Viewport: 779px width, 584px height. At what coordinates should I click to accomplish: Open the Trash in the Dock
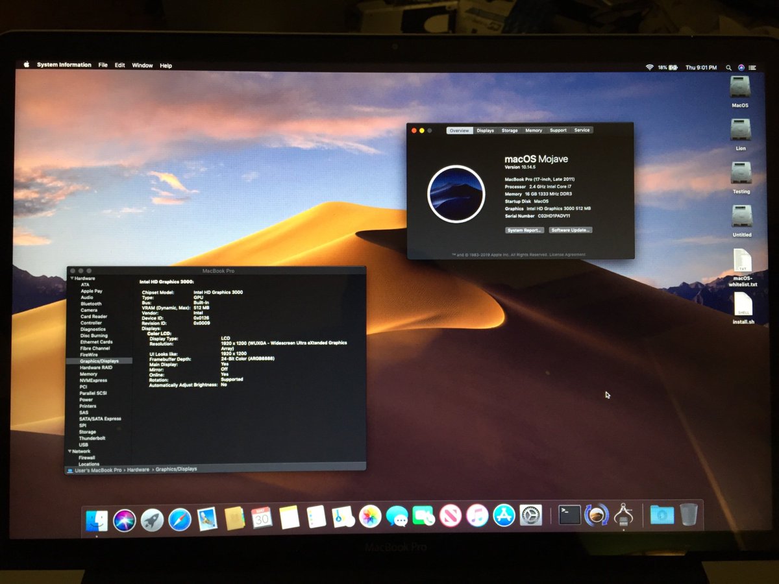point(689,513)
